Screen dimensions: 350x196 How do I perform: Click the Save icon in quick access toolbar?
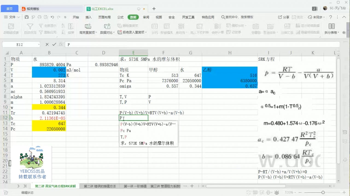pyautogui.click(x=27, y=17)
